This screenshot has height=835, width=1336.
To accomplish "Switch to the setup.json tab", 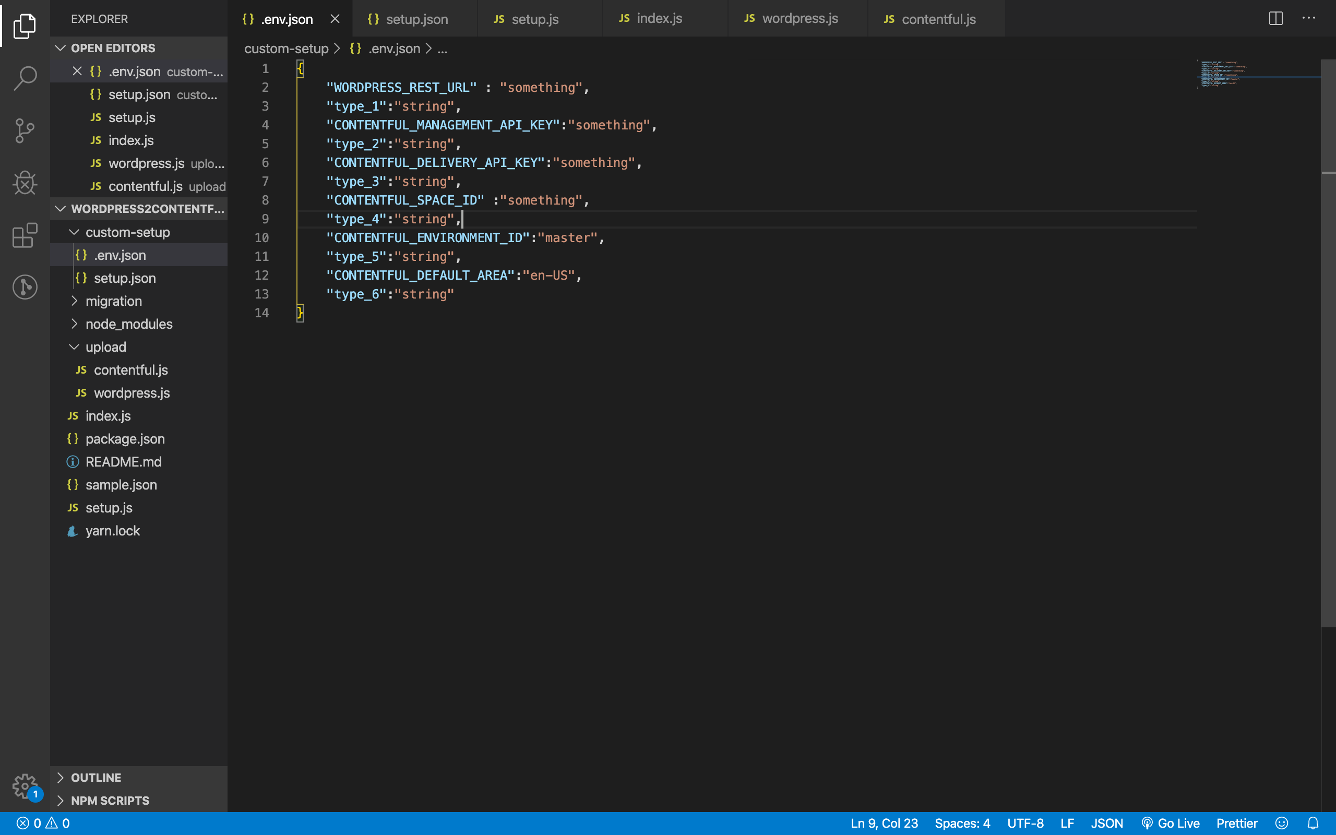I will (416, 19).
